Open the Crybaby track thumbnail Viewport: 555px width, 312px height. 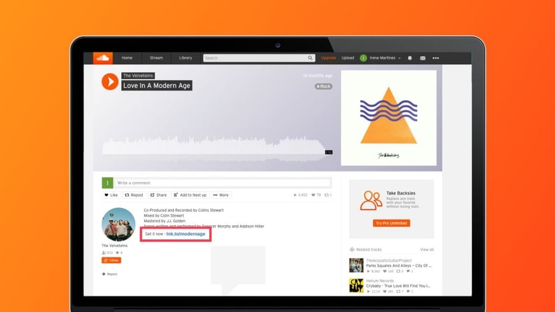click(x=356, y=286)
